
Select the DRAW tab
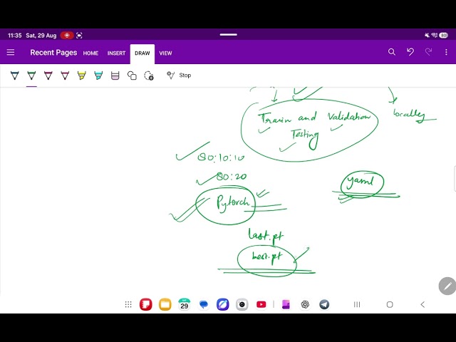tap(142, 53)
